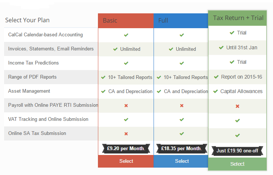273x175 pixels.
Task: Click the Tax Return + Trial header
Action: tap(237, 18)
